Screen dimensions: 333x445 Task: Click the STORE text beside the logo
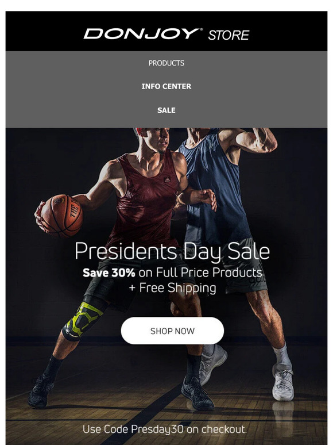point(229,35)
